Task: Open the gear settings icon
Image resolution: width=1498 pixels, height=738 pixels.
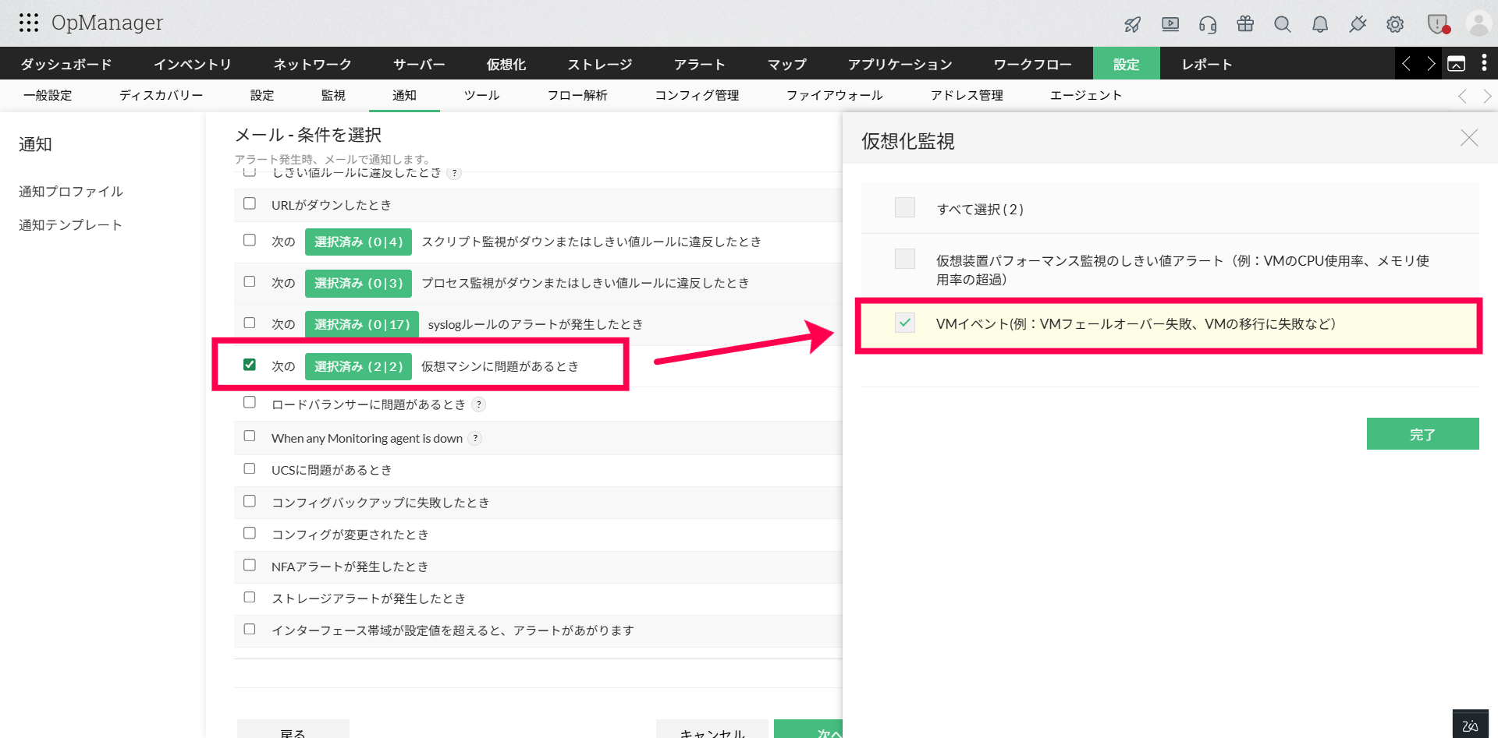Action: point(1395,24)
